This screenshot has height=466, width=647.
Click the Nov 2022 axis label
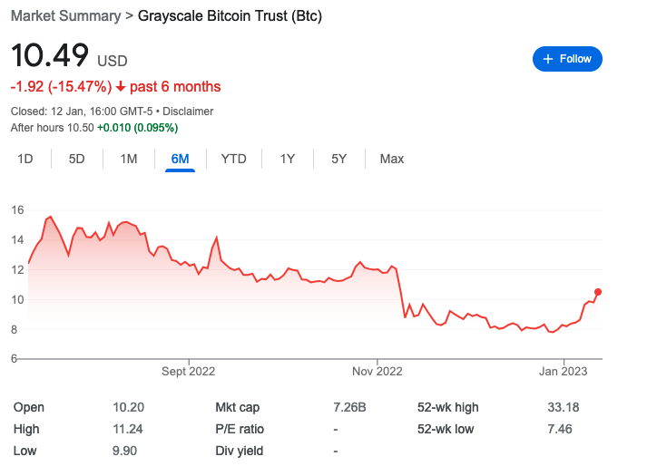tap(377, 371)
